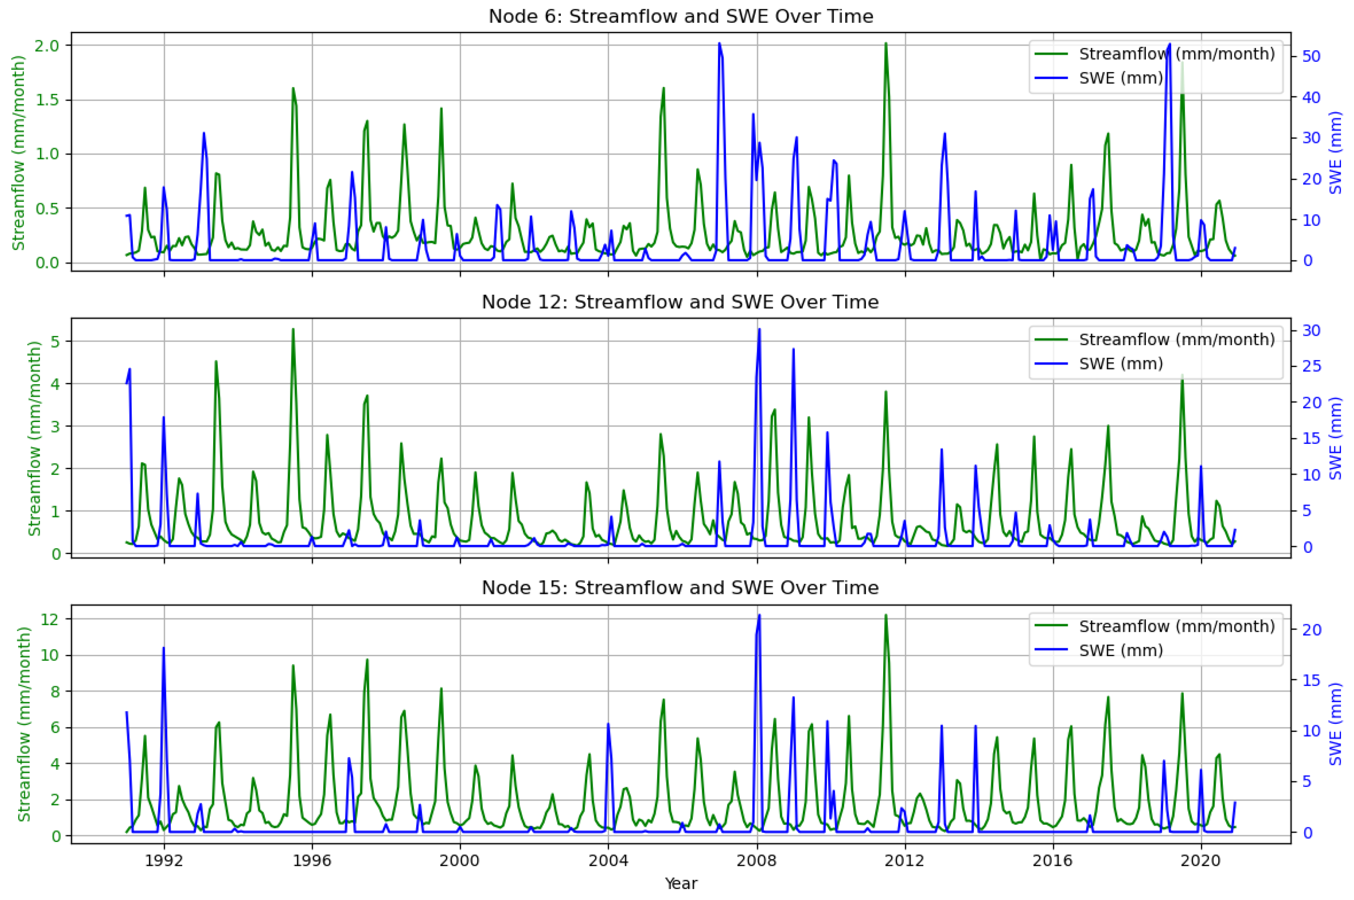Click Node 6 left Streamflow y-axis label
1354x900 pixels.
pyautogui.click(x=18, y=153)
